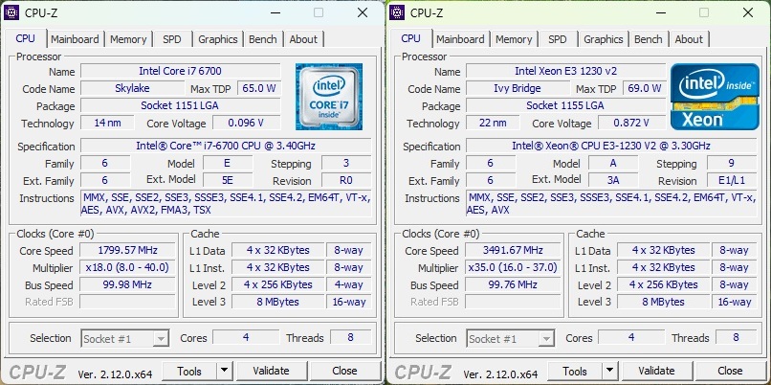Select CPU tab in left window
Screen dimensions: 771x385
coord(25,38)
